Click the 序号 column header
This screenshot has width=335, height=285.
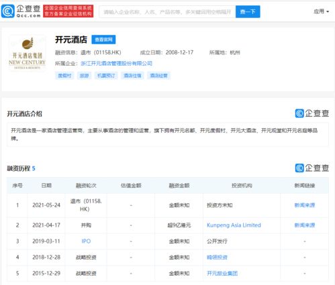pos(17,186)
